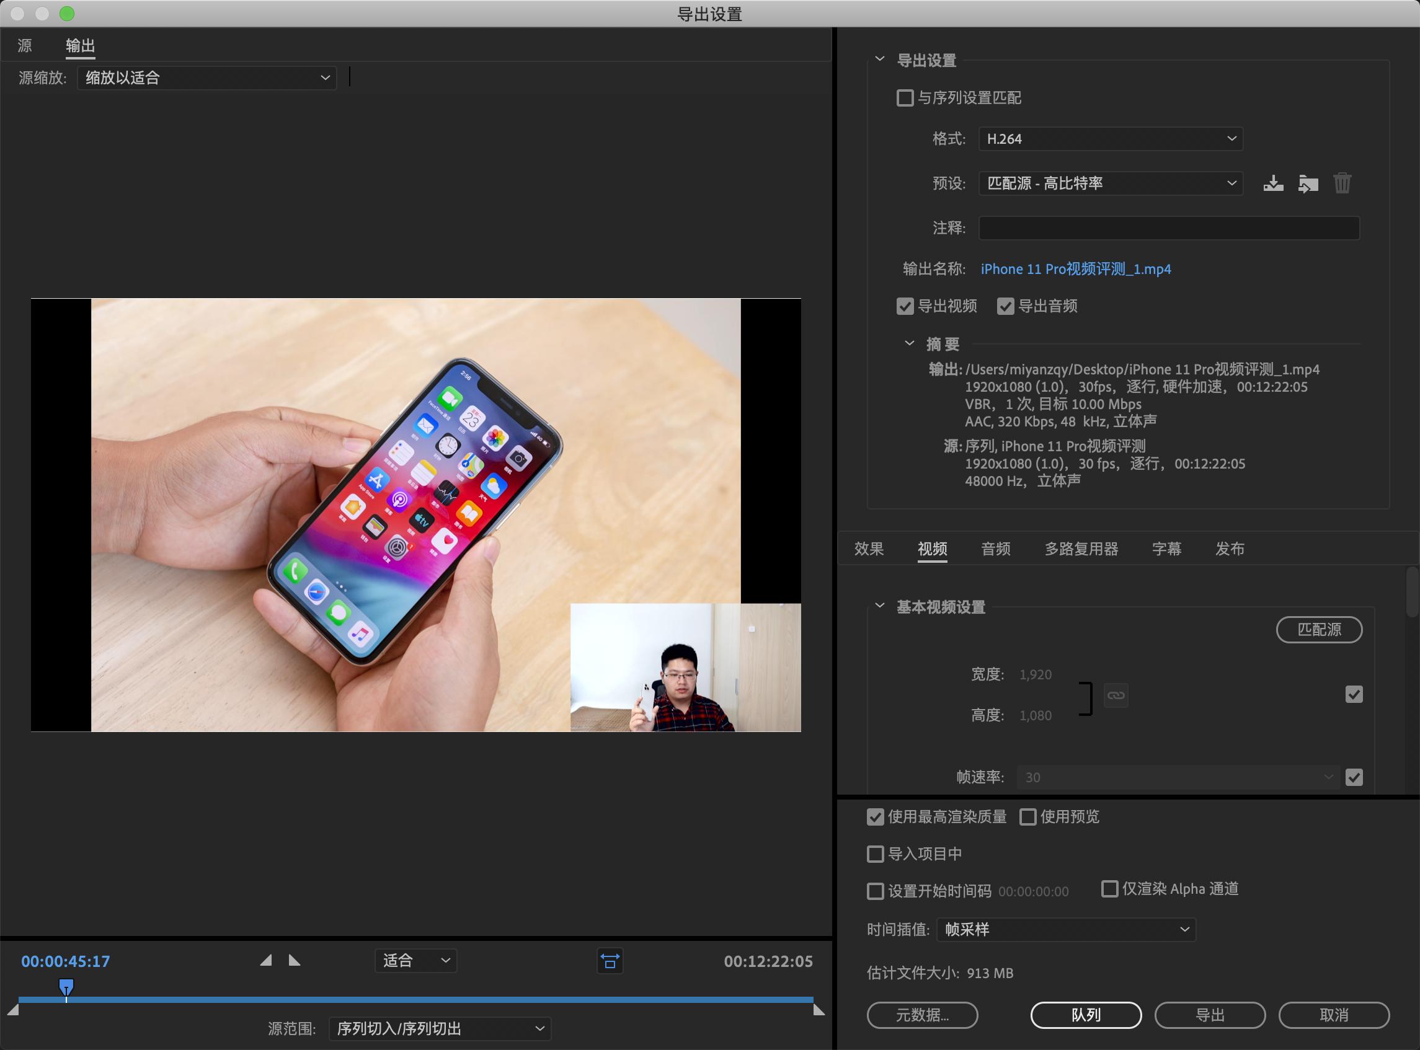Click the 队列 button to queue export
Viewport: 1420px width, 1050px height.
[1086, 1015]
